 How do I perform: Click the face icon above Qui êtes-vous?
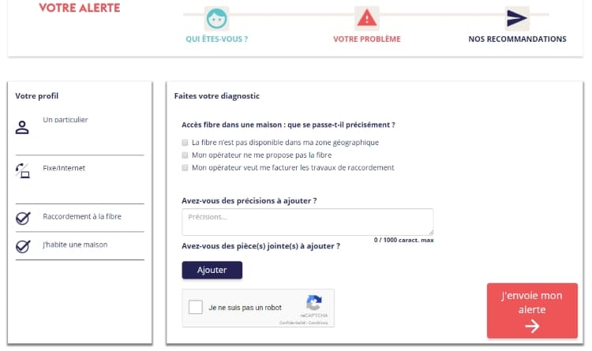pos(217,18)
